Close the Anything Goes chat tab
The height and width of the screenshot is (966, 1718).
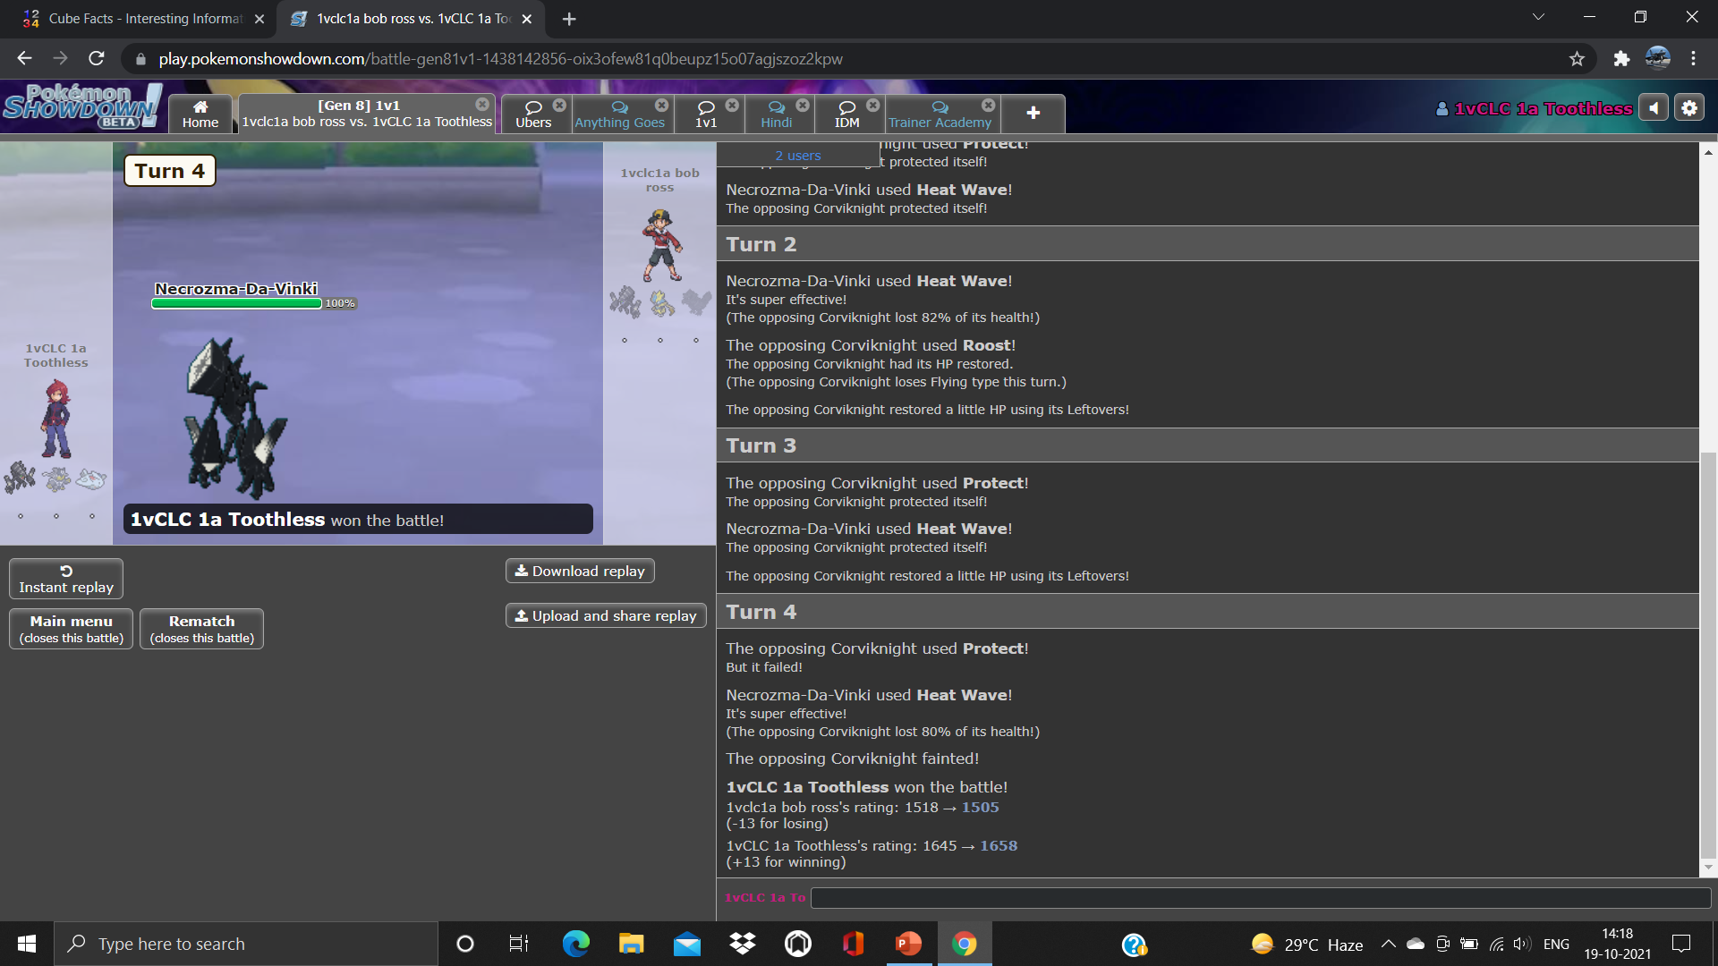(x=661, y=105)
